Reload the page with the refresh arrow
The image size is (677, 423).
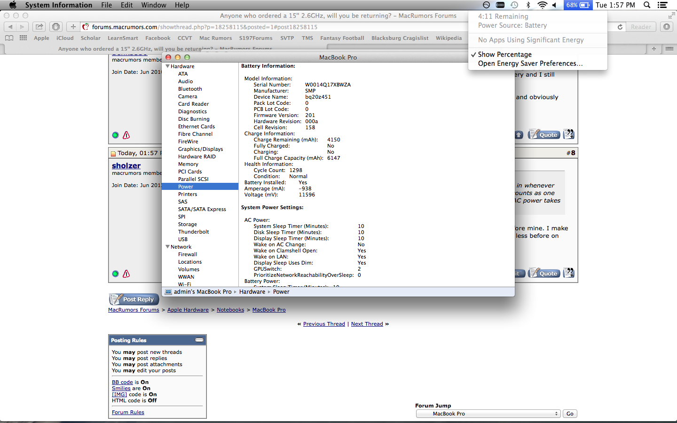click(620, 27)
